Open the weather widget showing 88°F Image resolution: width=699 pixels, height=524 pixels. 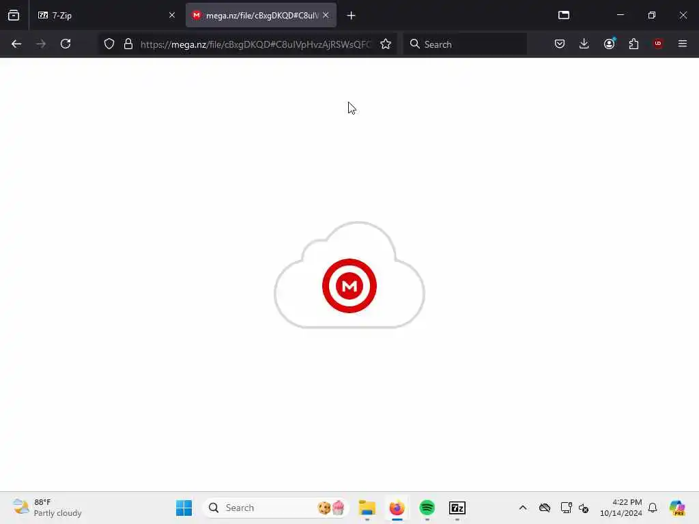[47, 508]
